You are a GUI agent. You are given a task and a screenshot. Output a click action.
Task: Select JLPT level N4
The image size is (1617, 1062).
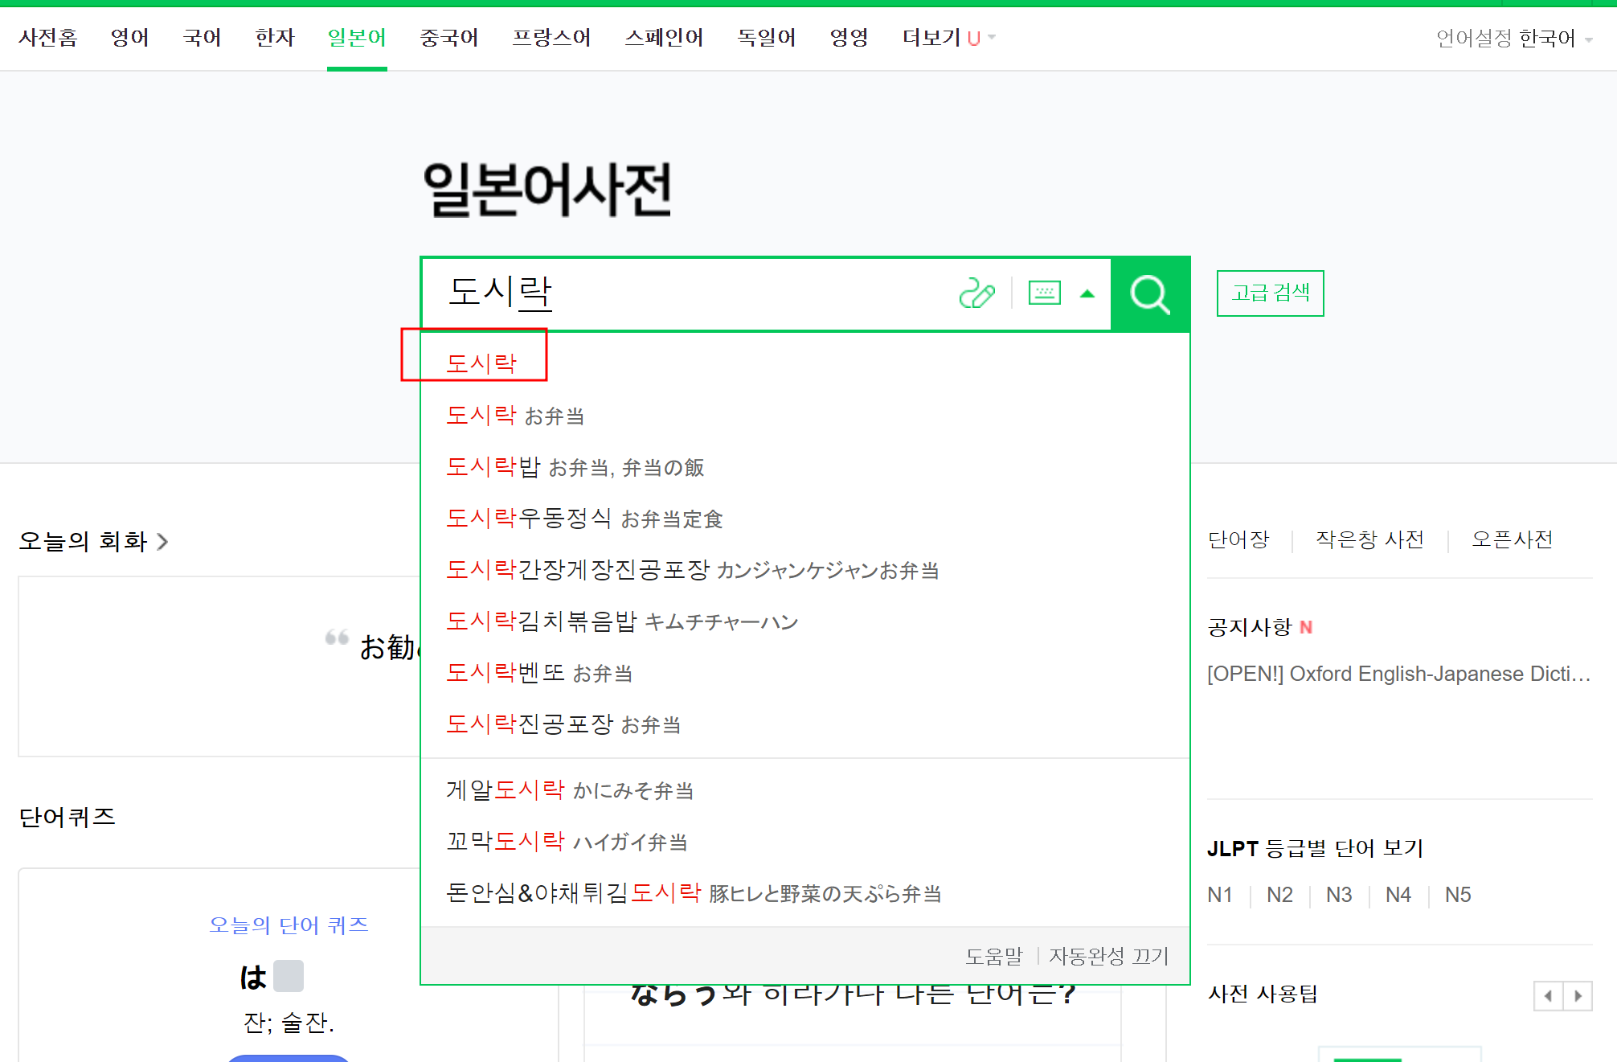tap(1398, 895)
